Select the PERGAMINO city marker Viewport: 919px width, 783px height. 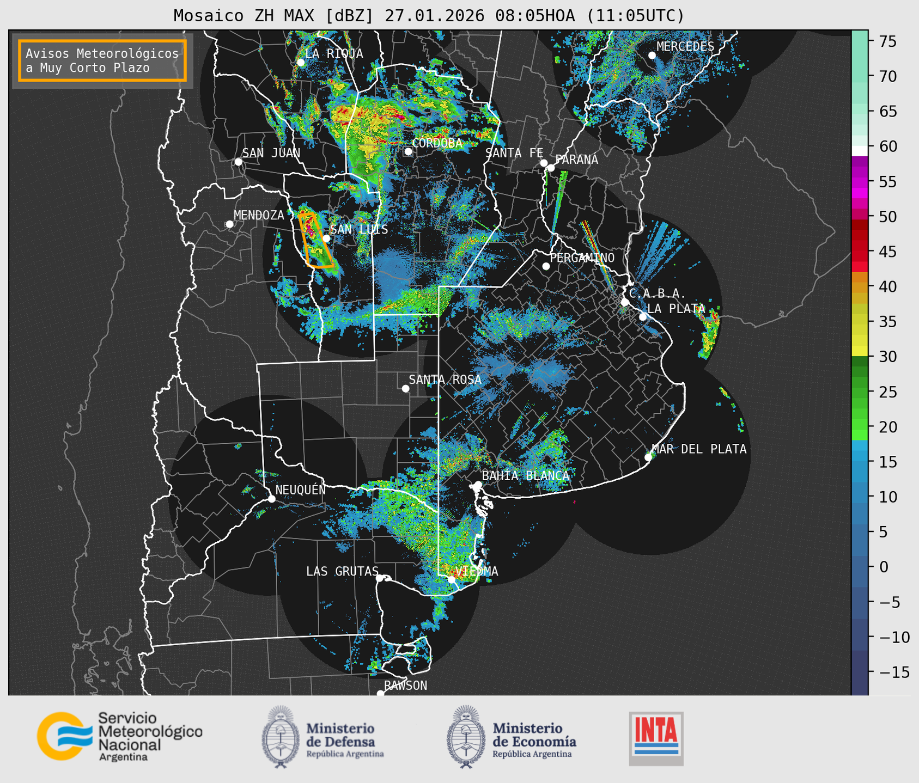click(x=546, y=266)
